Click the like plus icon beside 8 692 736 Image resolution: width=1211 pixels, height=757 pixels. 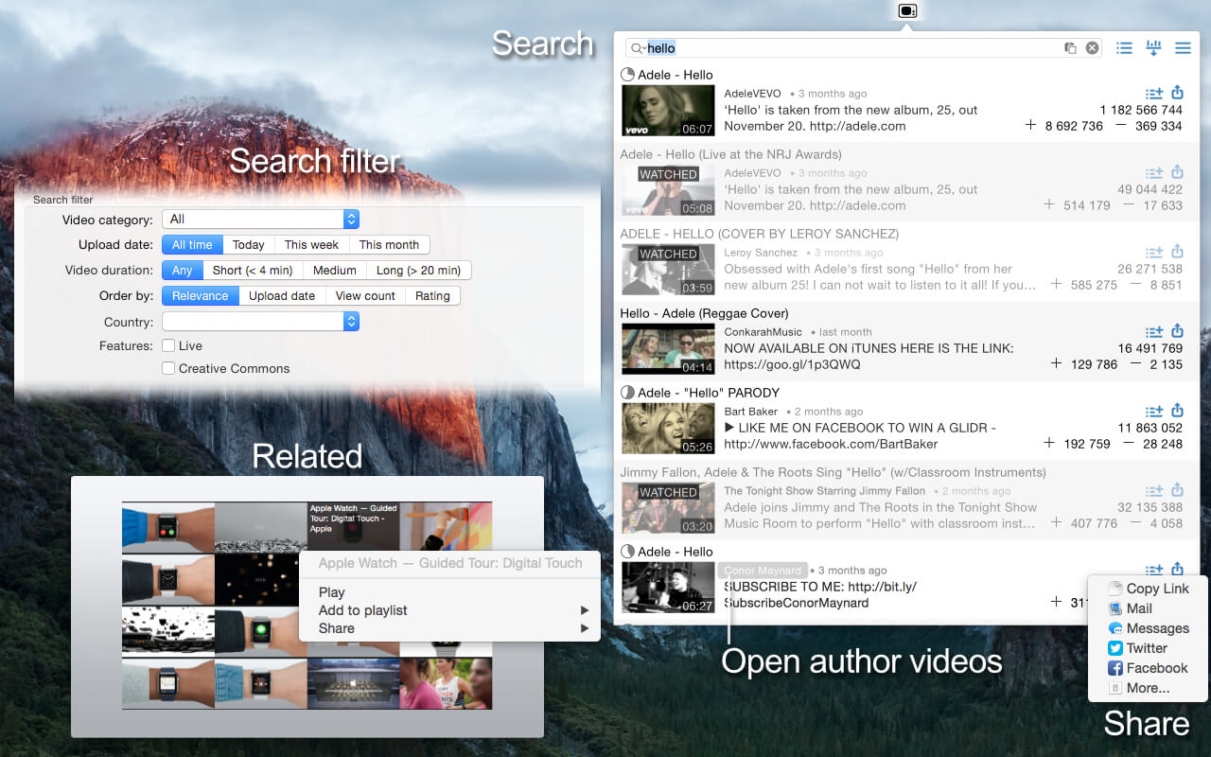1030,125
